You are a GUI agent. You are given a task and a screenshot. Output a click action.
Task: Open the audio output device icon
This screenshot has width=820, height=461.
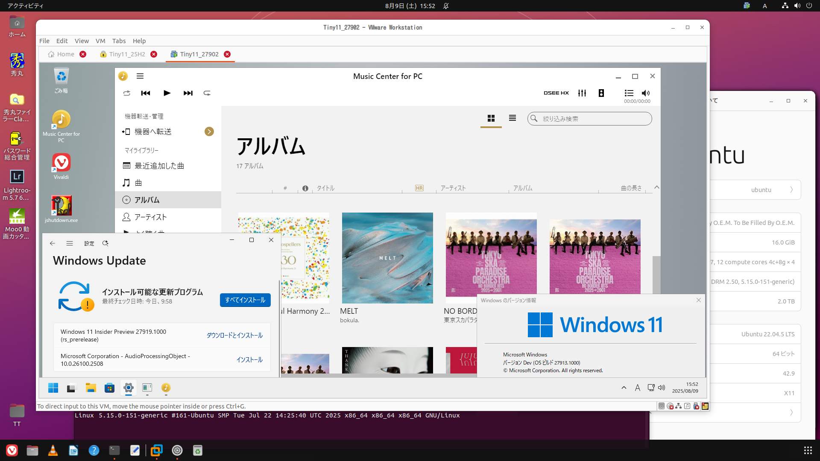coord(601,93)
